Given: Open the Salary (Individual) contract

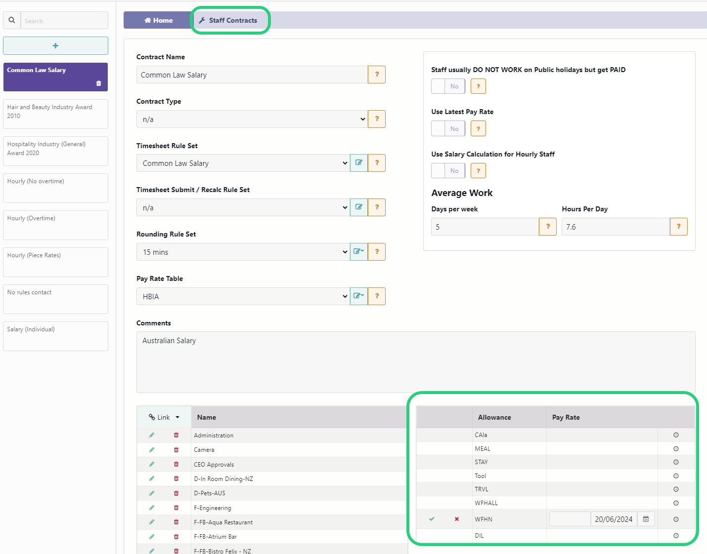Looking at the screenshot, I should [55, 336].
